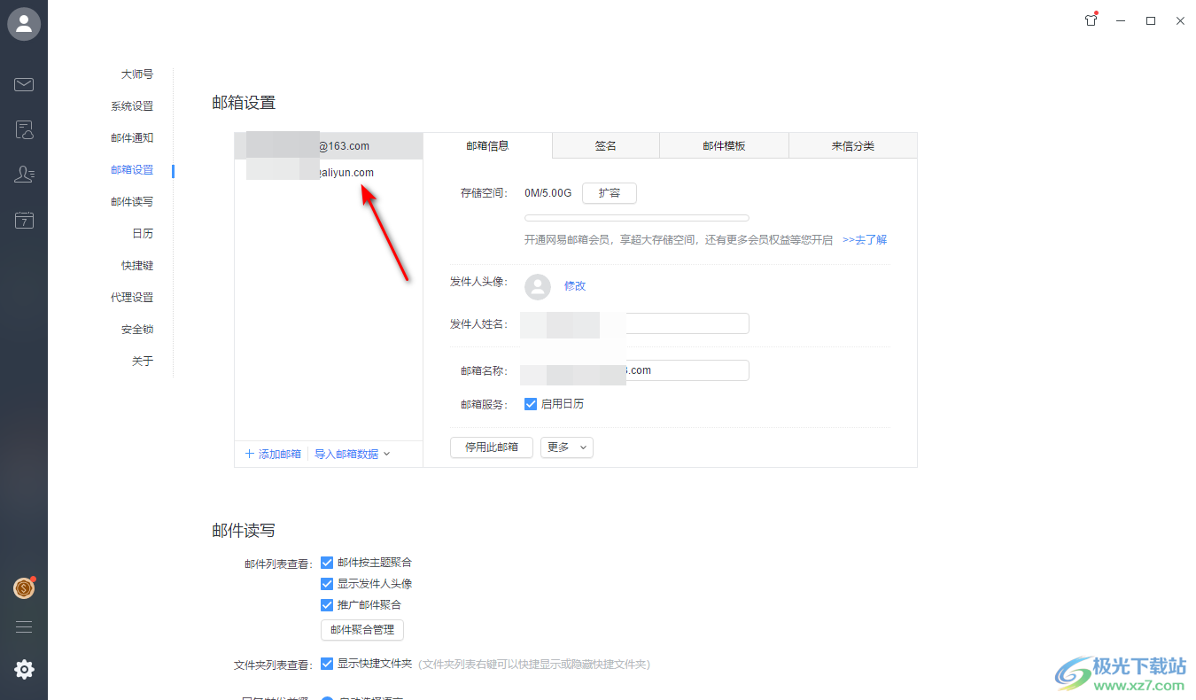This screenshot has width=1196, height=700.
Task: Open the skin theme shirt icon
Action: click(1091, 20)
